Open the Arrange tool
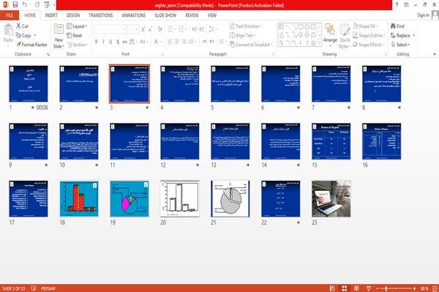The height and width of the screenshot is (292, 439). pos(330,36)
